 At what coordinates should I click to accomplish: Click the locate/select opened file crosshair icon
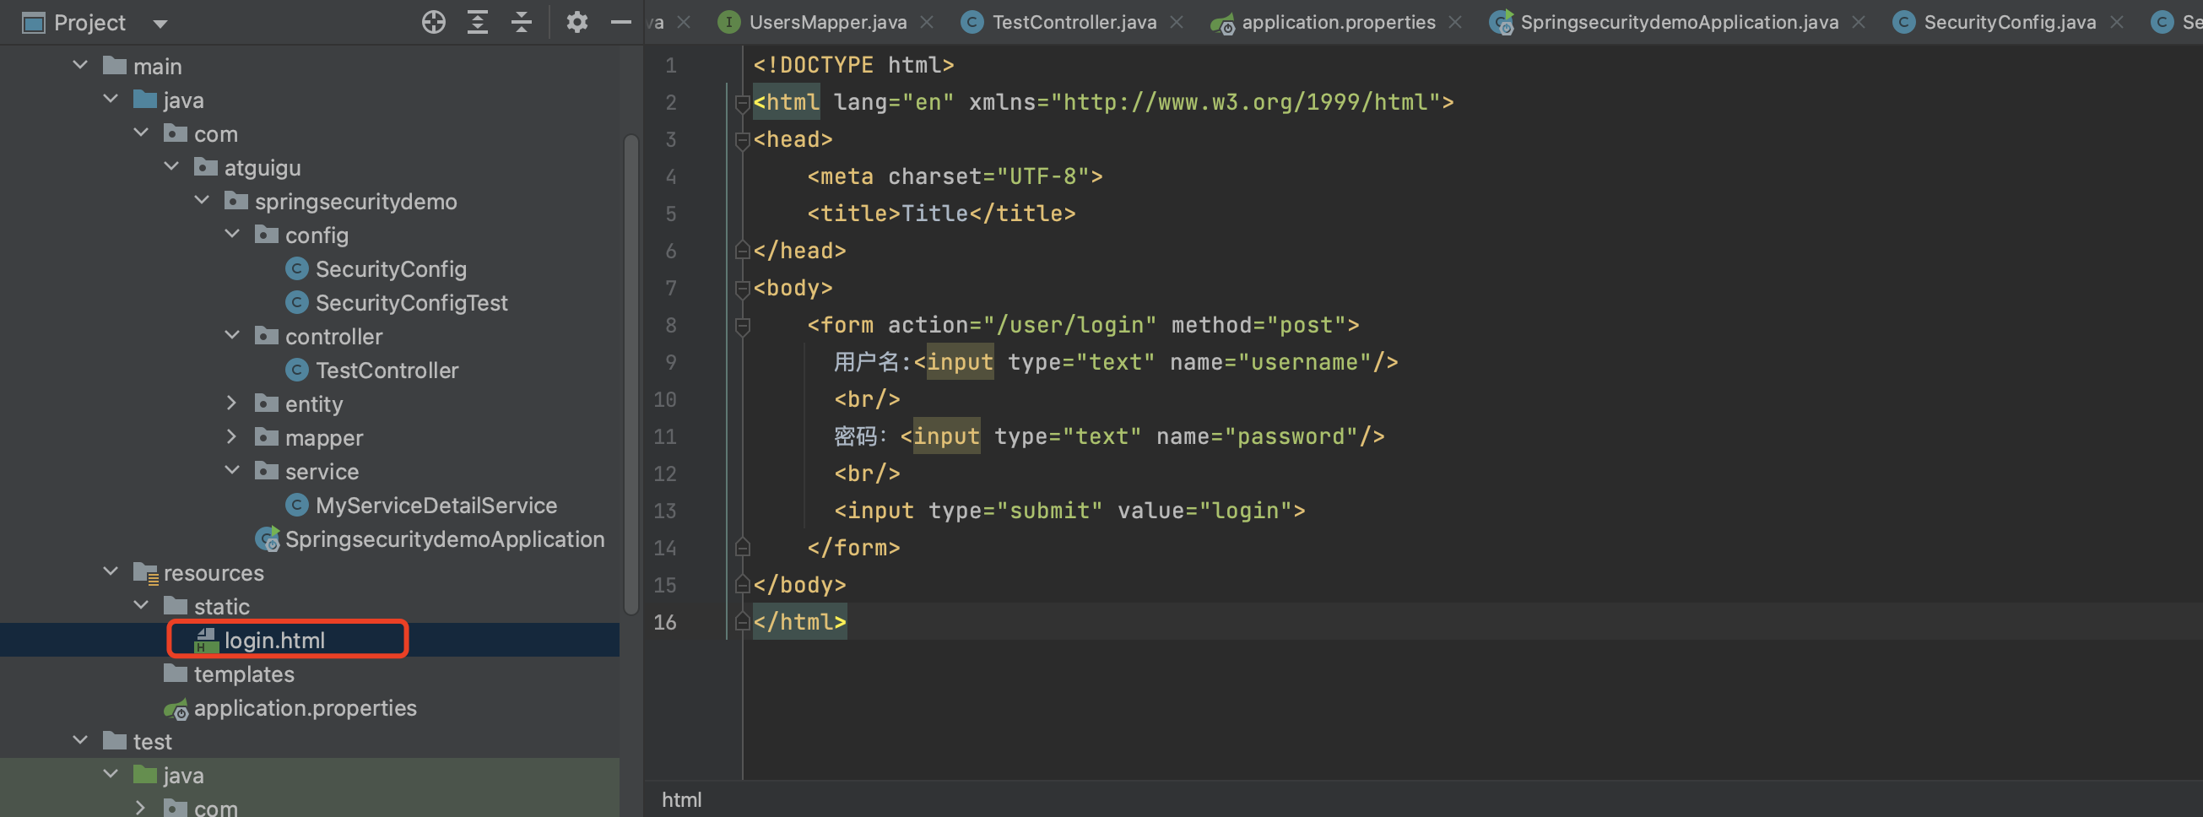click(x=434, y=22)
